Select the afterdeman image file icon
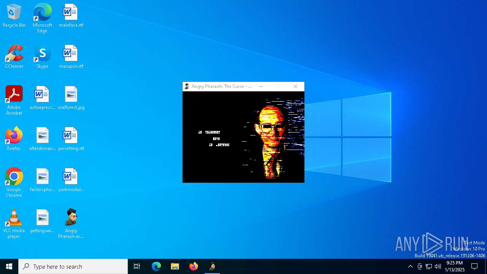487x274 pixels. (x=42, y=139)
